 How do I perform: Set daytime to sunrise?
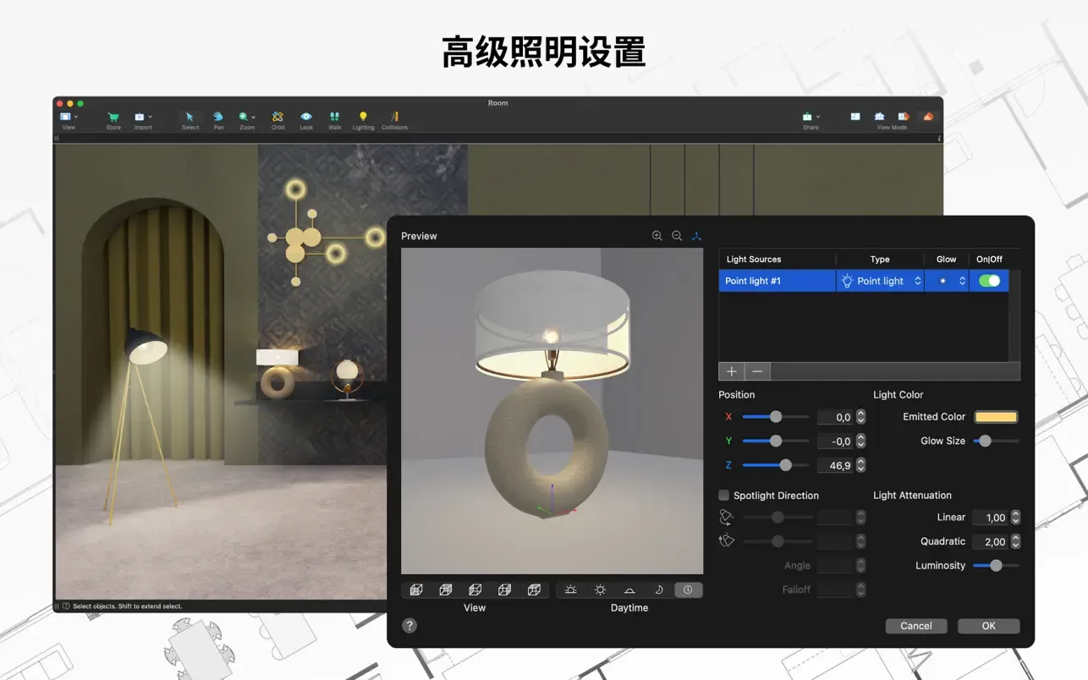[x=570, y=590]
